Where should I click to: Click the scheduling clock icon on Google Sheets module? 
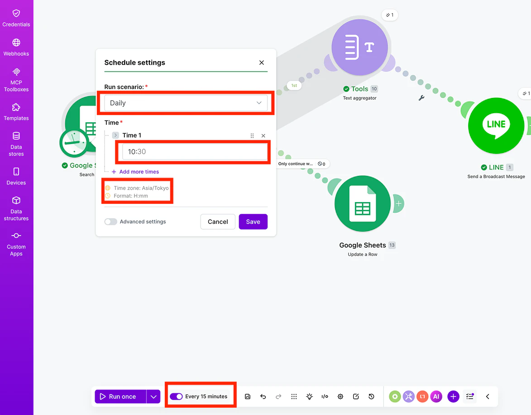pyautogui.click(x=75, y=143)
